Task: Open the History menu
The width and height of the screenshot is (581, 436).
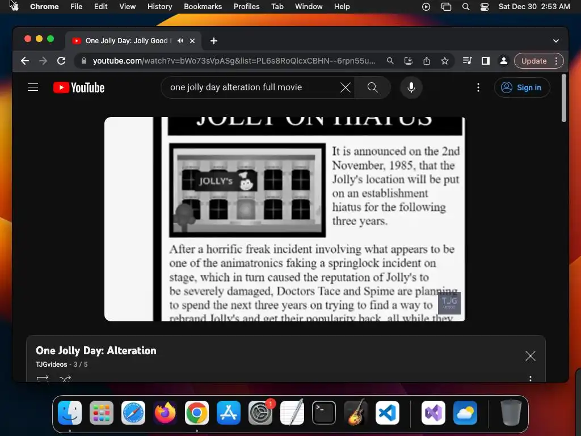Action: (x=159, y=6)
